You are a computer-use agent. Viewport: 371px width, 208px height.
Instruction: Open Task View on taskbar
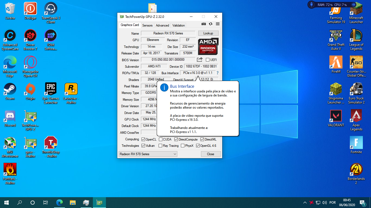[x=46, y=203]
